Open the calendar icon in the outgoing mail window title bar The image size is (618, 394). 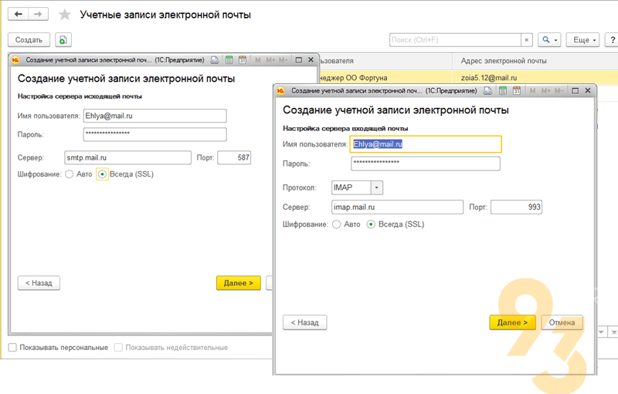pos(243,60)
